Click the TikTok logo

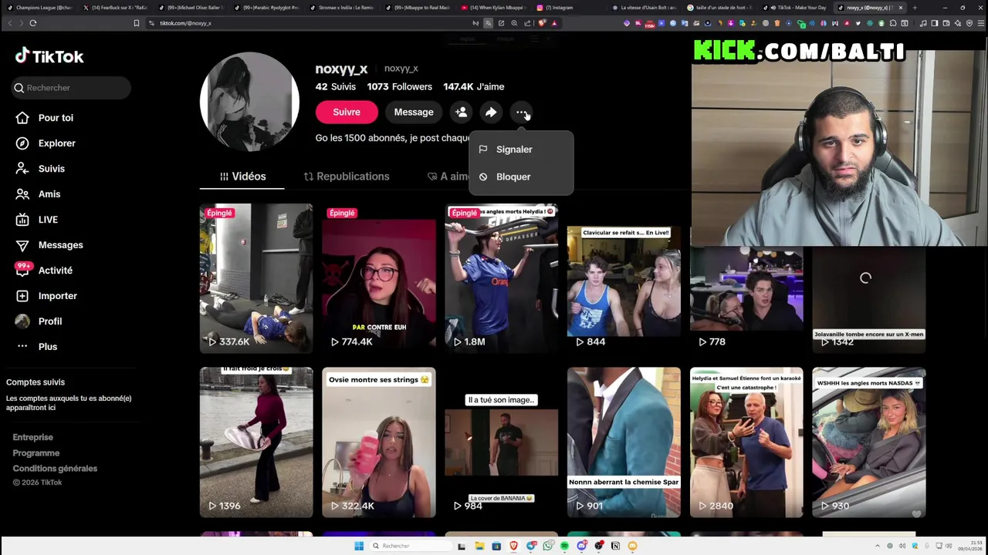point(49,56)
